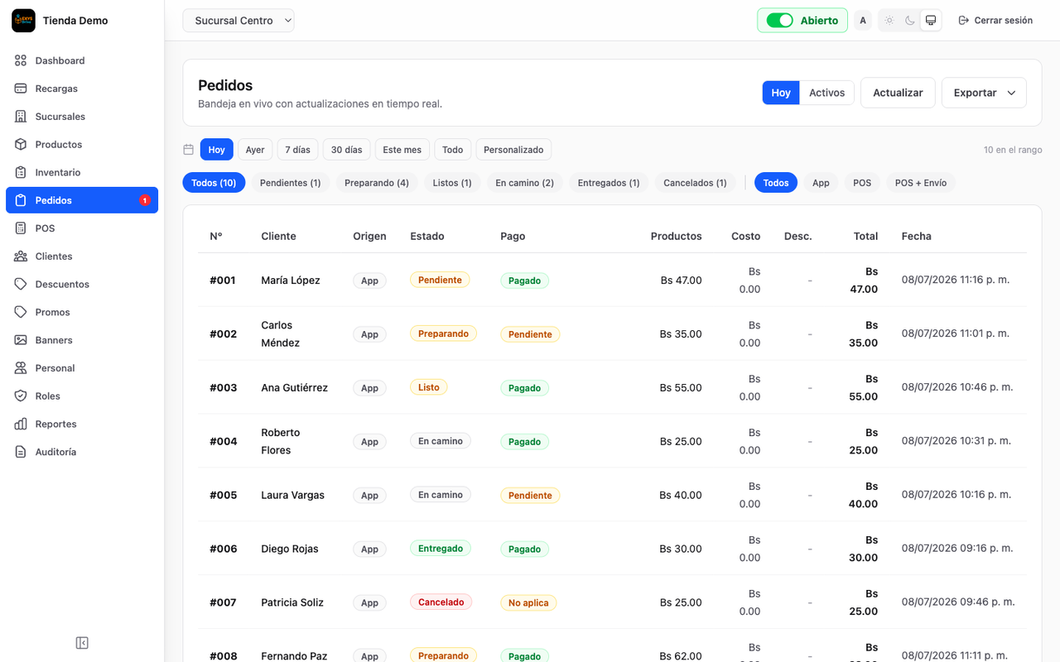The width and height of the screenshot is (1060, 662).
Task: Click the Personal users icon
Action: click(21, 368)
